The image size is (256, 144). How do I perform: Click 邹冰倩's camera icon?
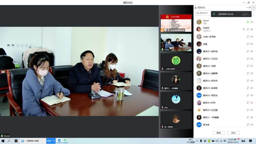coord(252,124)
